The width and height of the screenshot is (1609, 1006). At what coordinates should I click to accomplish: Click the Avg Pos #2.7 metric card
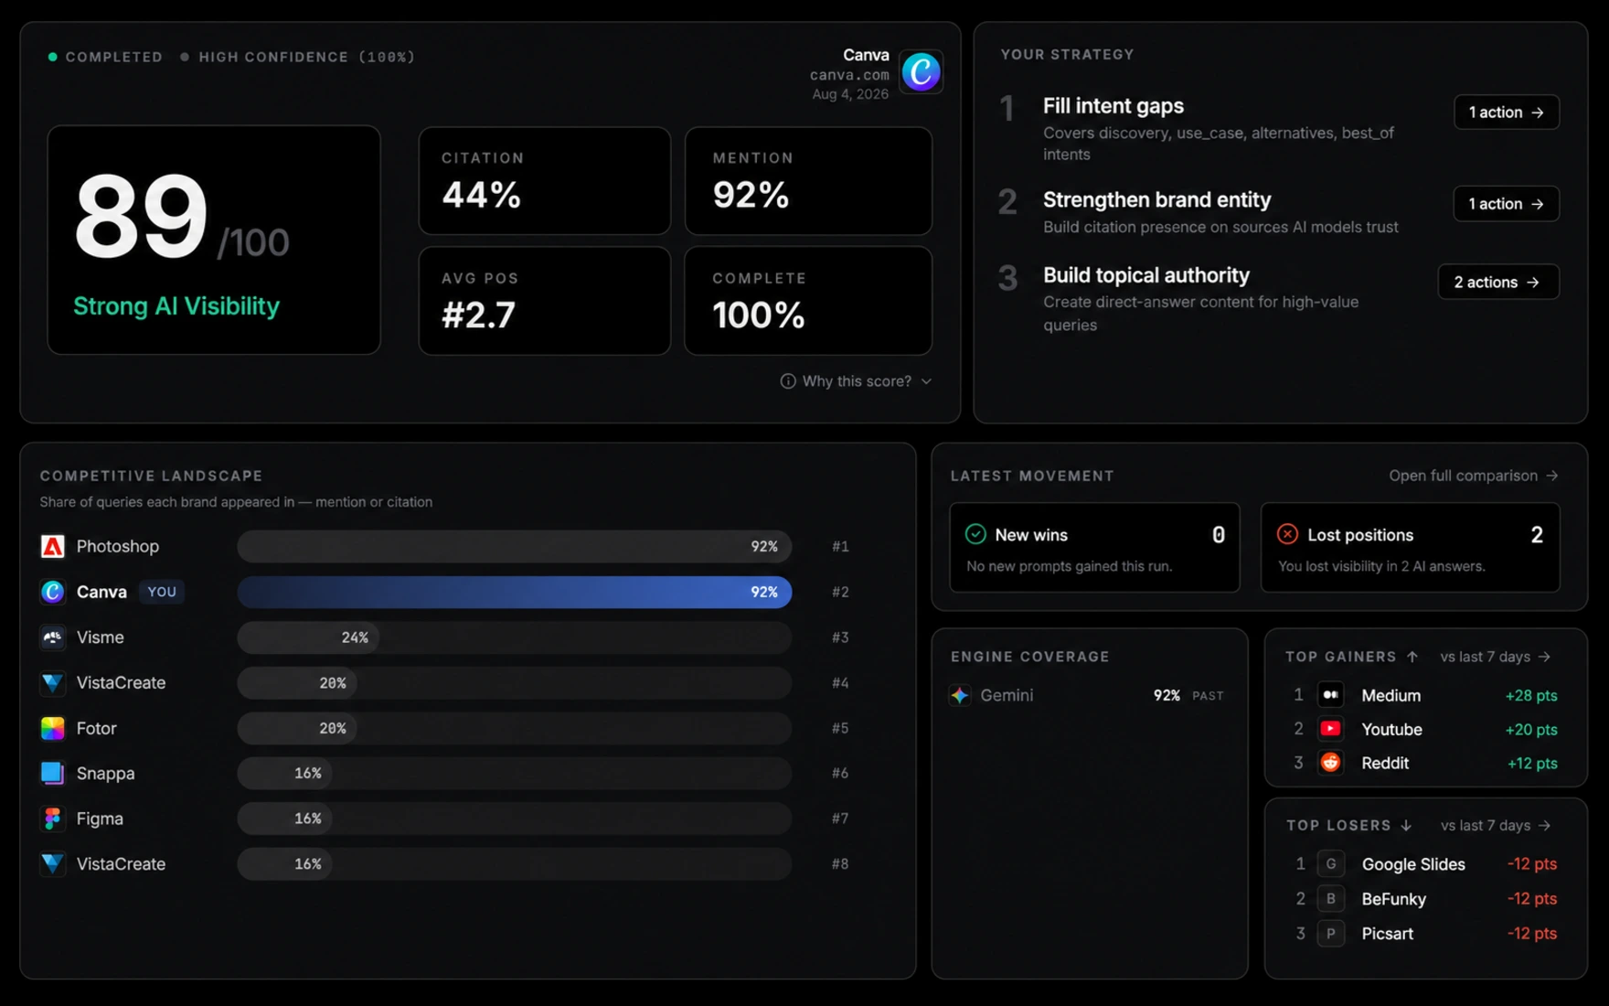click(545, 301)
